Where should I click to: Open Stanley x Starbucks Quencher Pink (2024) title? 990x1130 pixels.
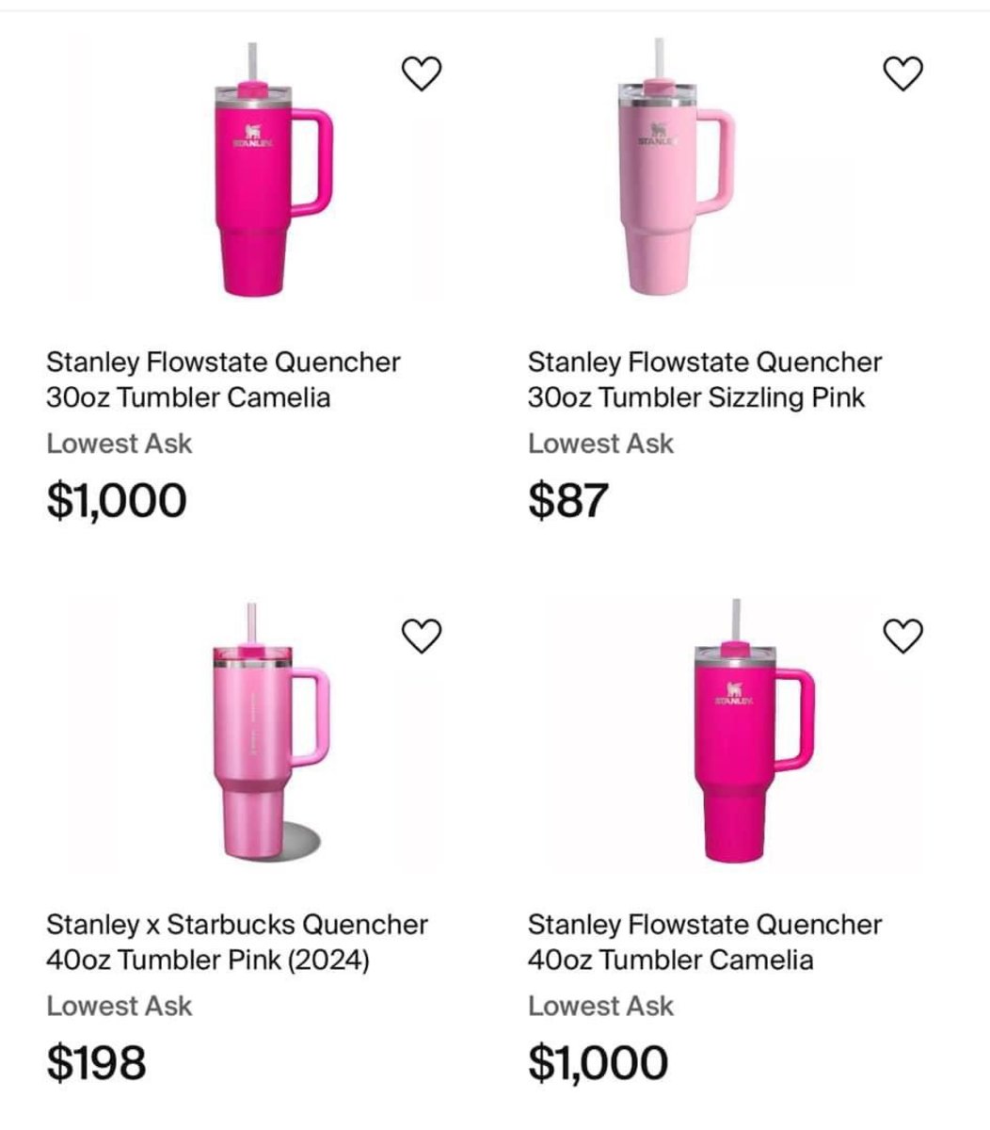point(237,943)
